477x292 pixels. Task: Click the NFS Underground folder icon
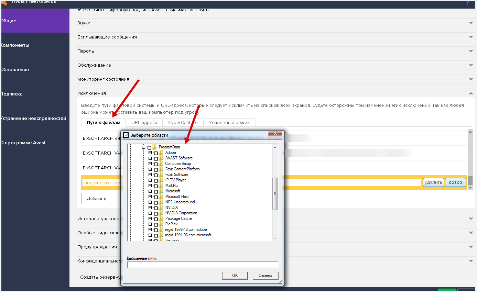click(x=161, y=202)
